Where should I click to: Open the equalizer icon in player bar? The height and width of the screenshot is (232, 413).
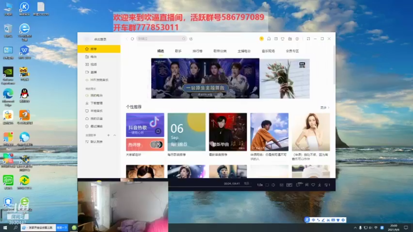(281, 185)
